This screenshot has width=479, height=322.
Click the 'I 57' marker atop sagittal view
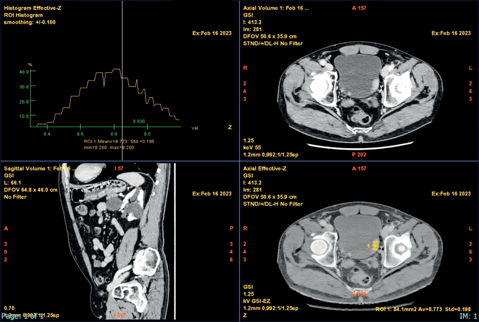point(119,168)
